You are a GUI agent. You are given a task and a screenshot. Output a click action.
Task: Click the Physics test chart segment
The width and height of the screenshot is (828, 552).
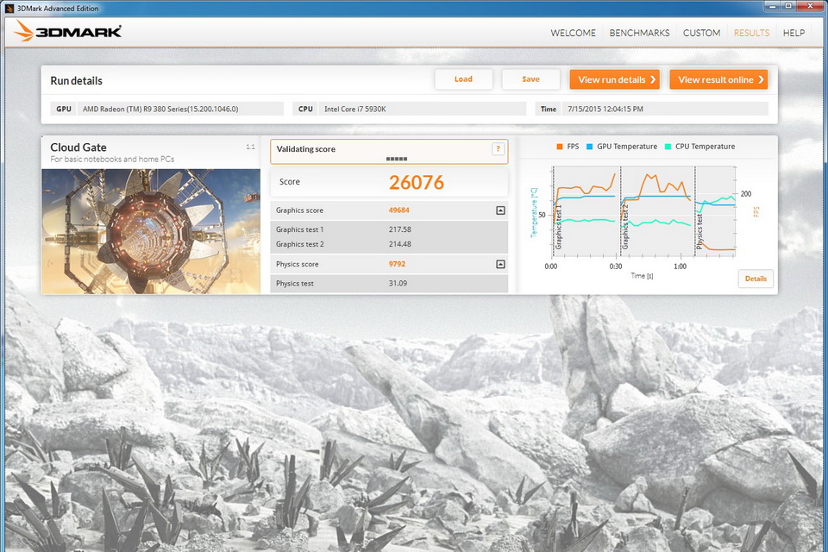click(x=715, y=211)
